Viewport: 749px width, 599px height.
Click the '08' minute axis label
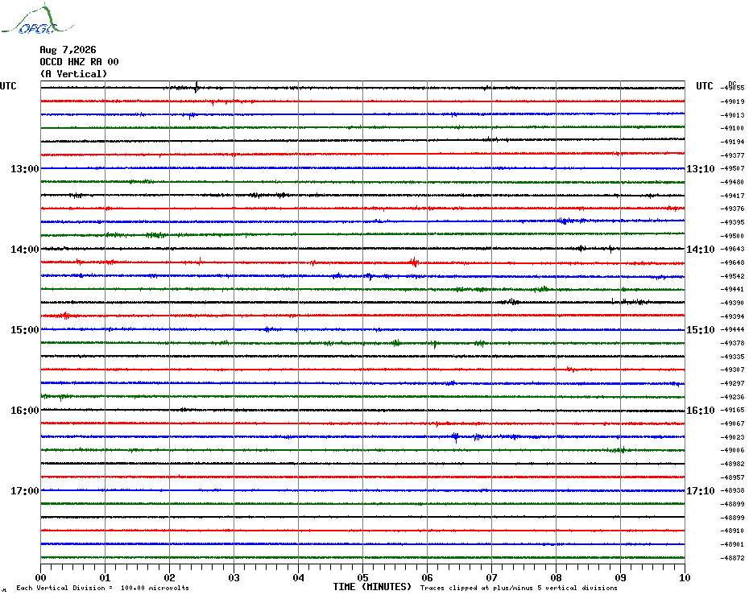(556, 577)
